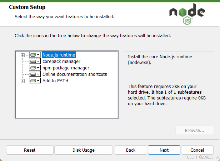Click the text 'Install the core Node.js runtime'

click(x=160, y=57)
